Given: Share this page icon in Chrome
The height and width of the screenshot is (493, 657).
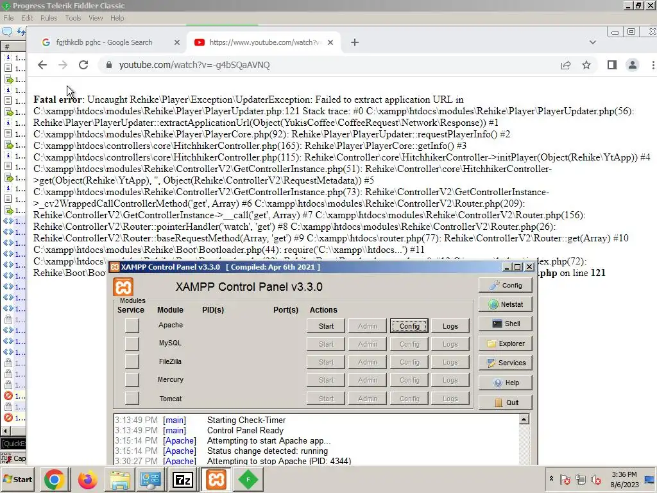Looking at the screenshot, I should 566,65.
